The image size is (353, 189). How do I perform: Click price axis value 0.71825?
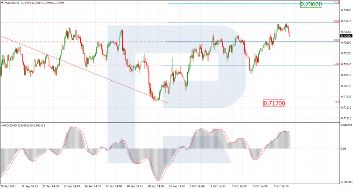coord(346,97)
